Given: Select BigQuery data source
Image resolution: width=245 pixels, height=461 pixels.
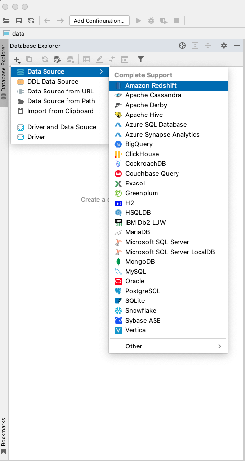Looking at the screenshot, I should pos(168,144).
